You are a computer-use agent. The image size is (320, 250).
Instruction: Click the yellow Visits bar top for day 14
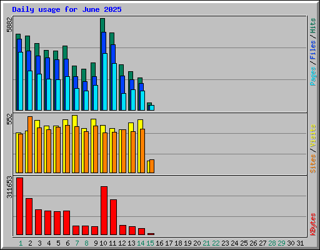click(x=140, y=124)
